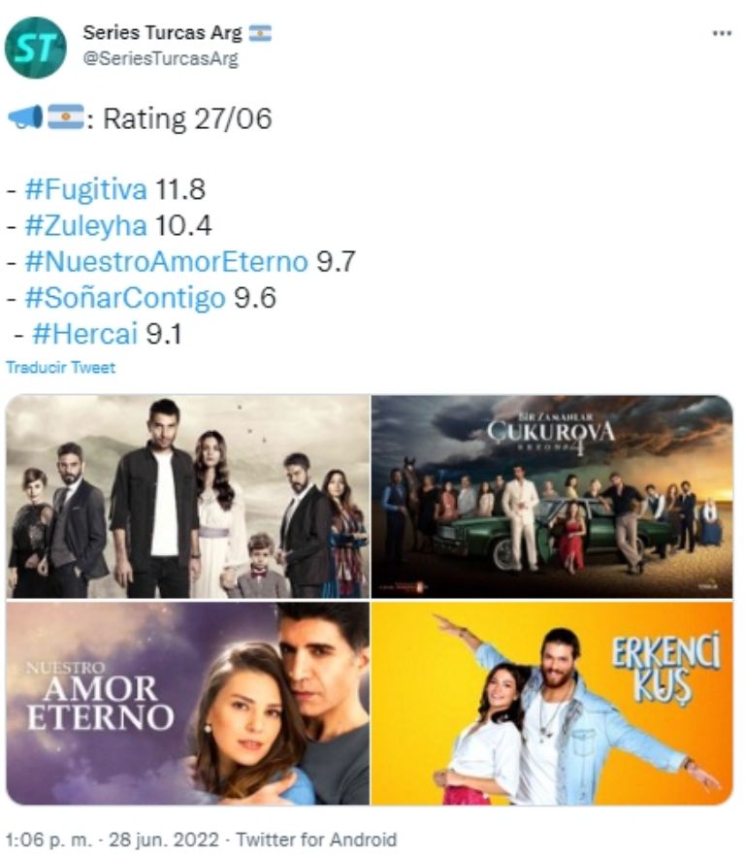The image size is (745, 857).
Task: Open the #NuestroAmorEterno hashtag
Action: pos(167,261)
